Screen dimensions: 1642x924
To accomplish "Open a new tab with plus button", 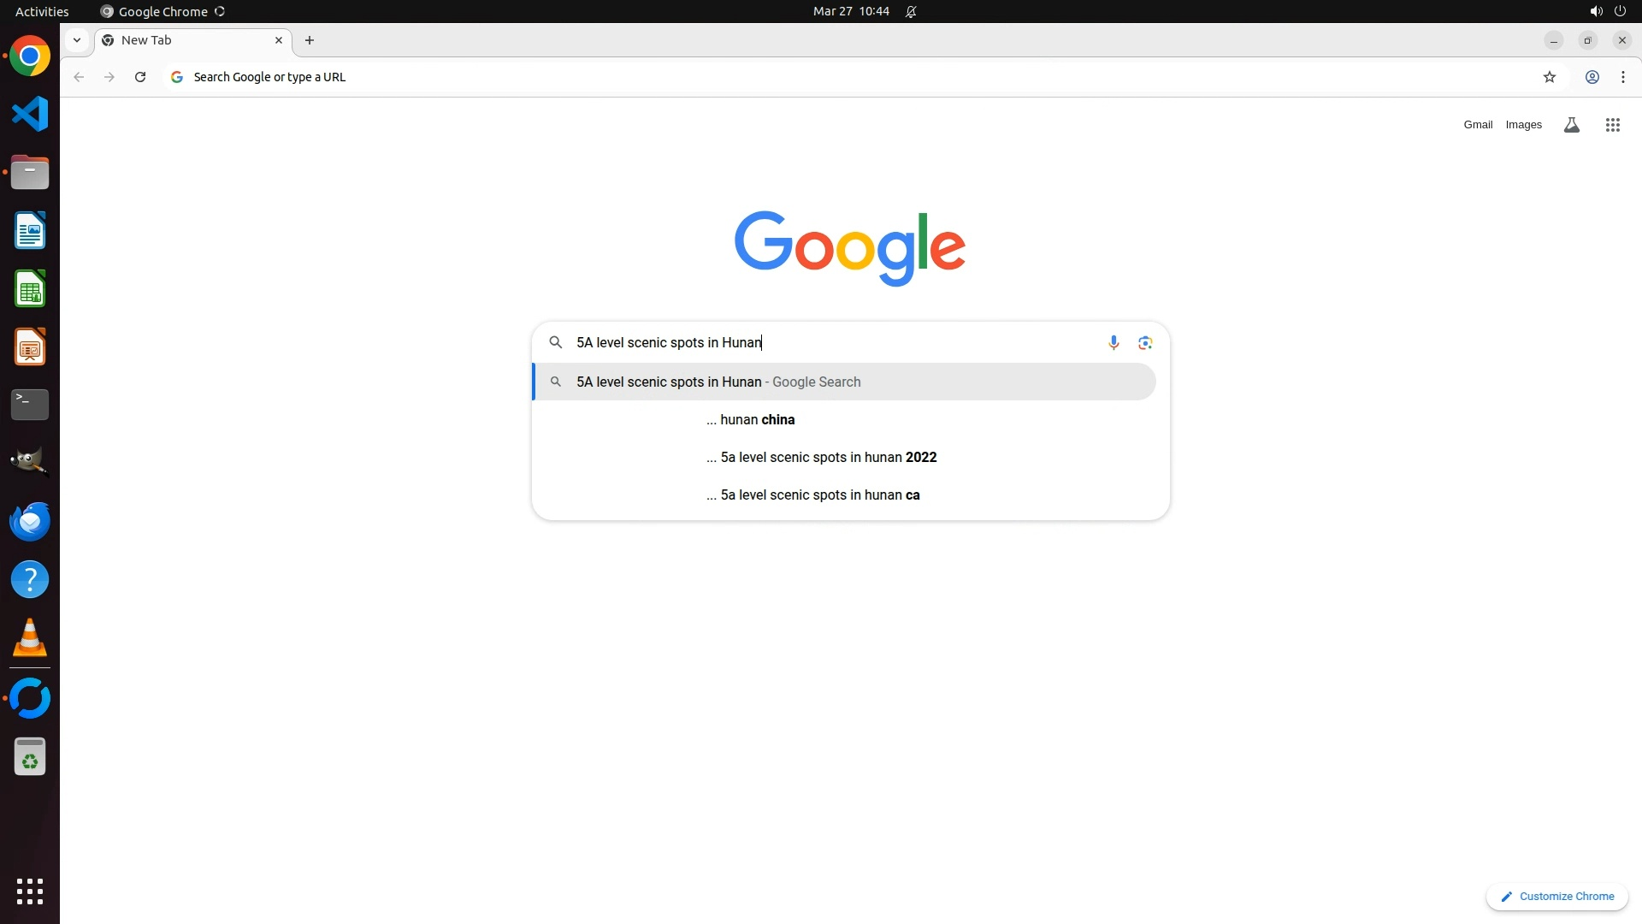I will (310, 40).
